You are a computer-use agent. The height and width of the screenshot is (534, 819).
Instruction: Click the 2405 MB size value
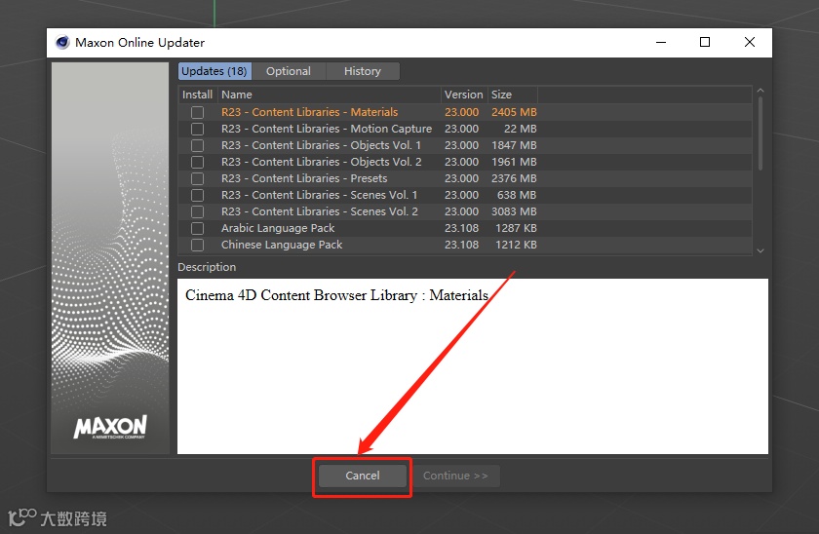pyautogui.click(x=514, y=112)
